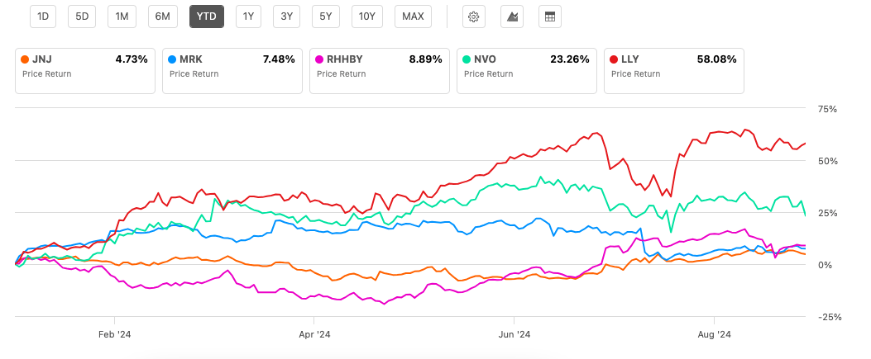Select the 1D time range
This screenshot has height=359, width=871.
(x=44, y=17)
